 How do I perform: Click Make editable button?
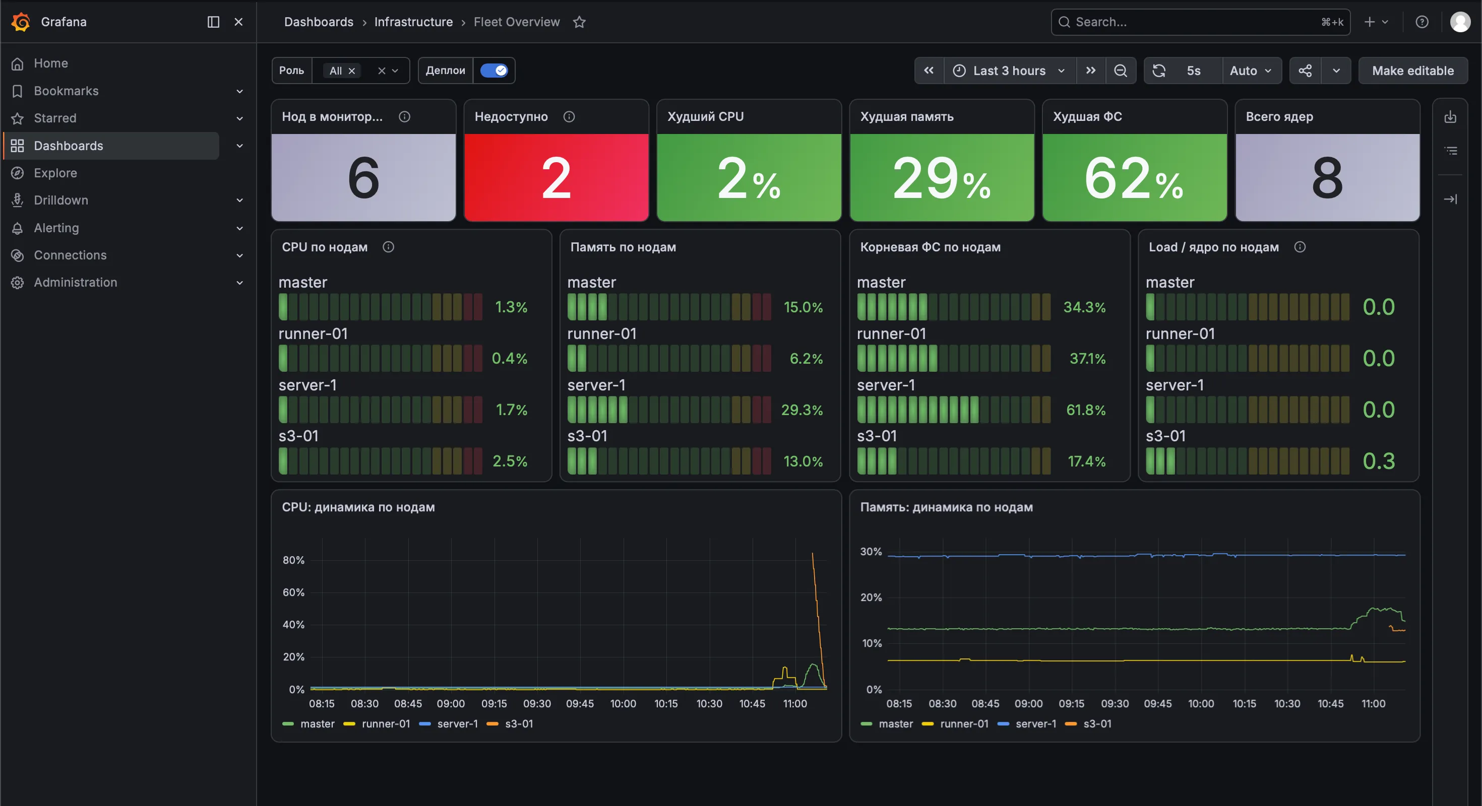click(x=1412, y=71)
